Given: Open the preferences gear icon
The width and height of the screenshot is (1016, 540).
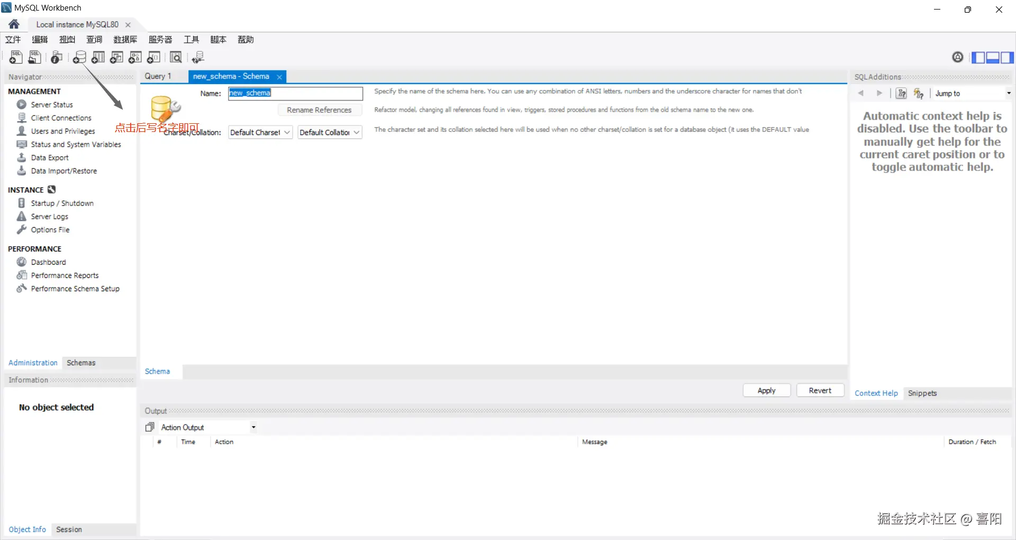Looking at the screenshot, I should (x=957, y=57).
